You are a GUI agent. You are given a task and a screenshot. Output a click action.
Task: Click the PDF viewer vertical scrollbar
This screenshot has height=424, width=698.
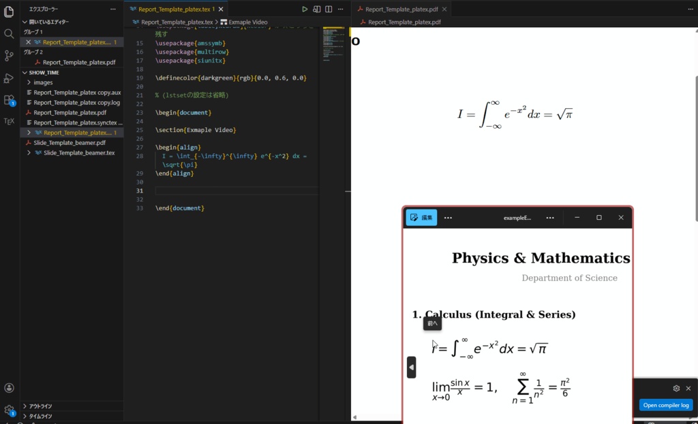[696, 149]
